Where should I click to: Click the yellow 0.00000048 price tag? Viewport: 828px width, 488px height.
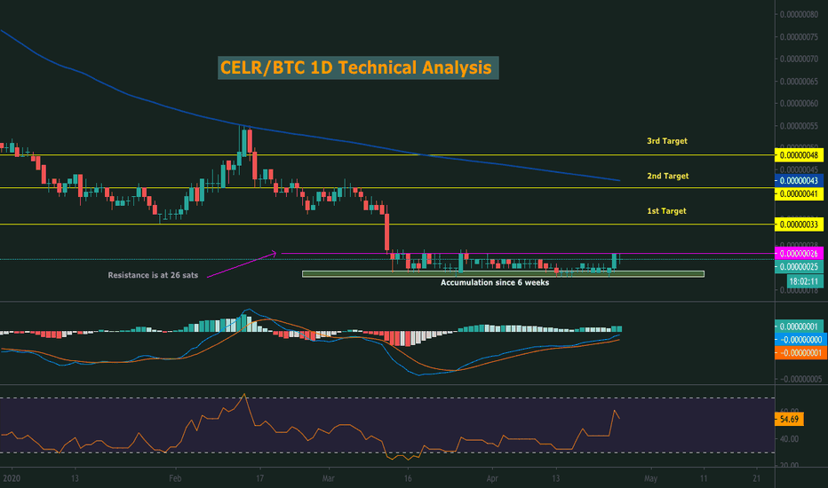[x=799, y=155]
